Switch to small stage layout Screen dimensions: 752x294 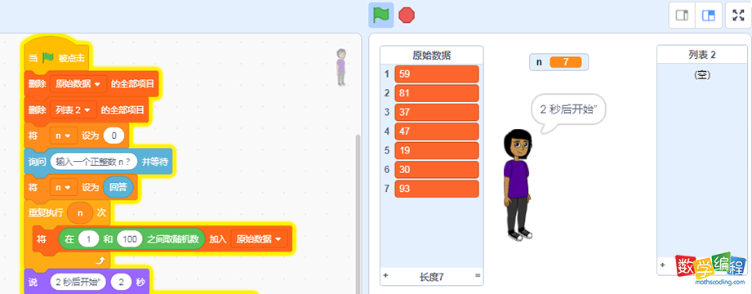682,16
